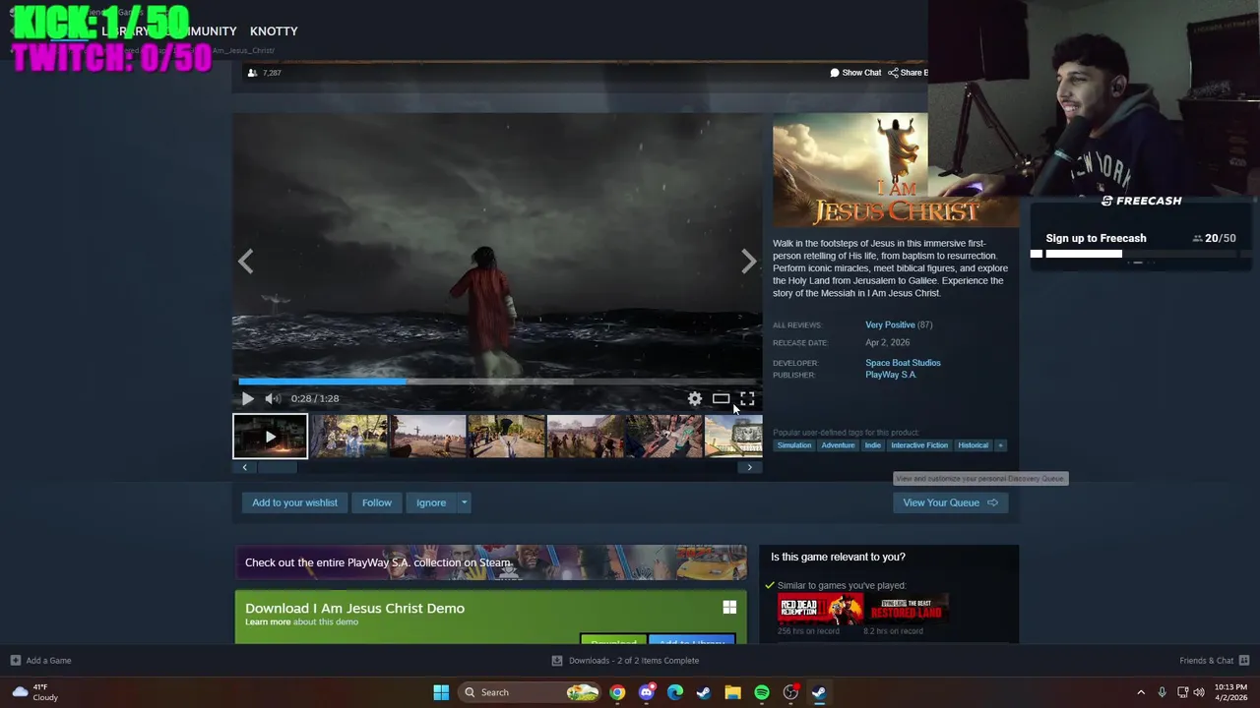Open PlayWay S.A. publisher page
This screenshot has height=708, width=1260.
(x=891, y=375)
